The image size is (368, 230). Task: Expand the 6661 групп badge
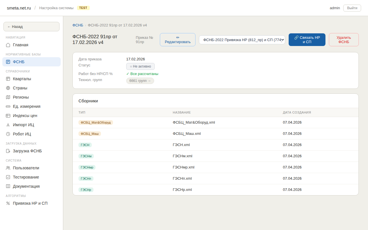[140, 81]
